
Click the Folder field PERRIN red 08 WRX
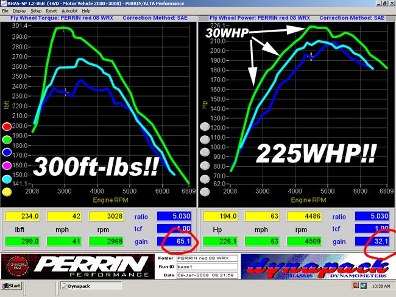pos(207,258)
